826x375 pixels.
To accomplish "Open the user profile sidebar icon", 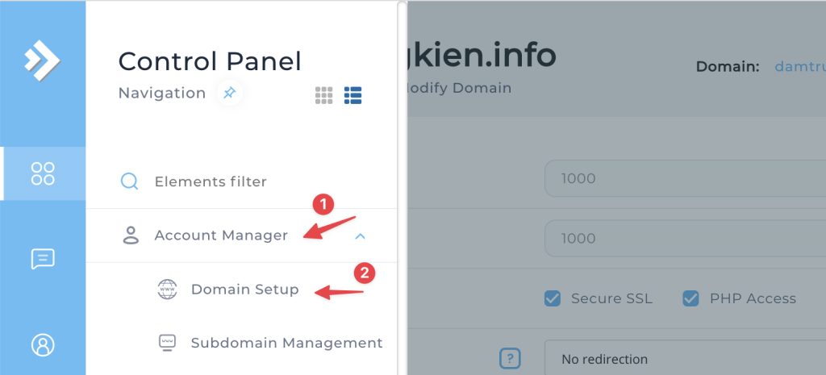I will [43, 345].
